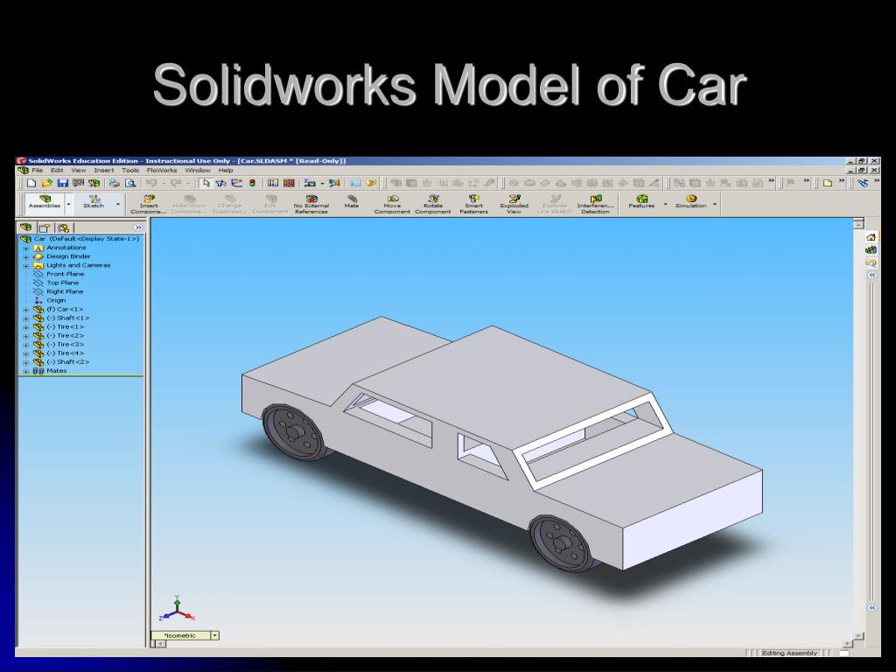The height and width of the screenshot is (672, 896).
Task: Expand the Annotations tree node
Action: tap(25, 248)
